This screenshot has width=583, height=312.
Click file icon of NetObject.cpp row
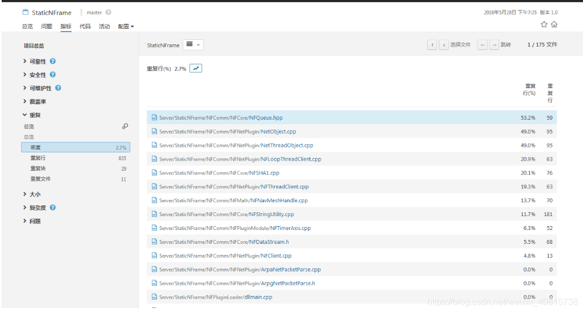coord(154,131)
